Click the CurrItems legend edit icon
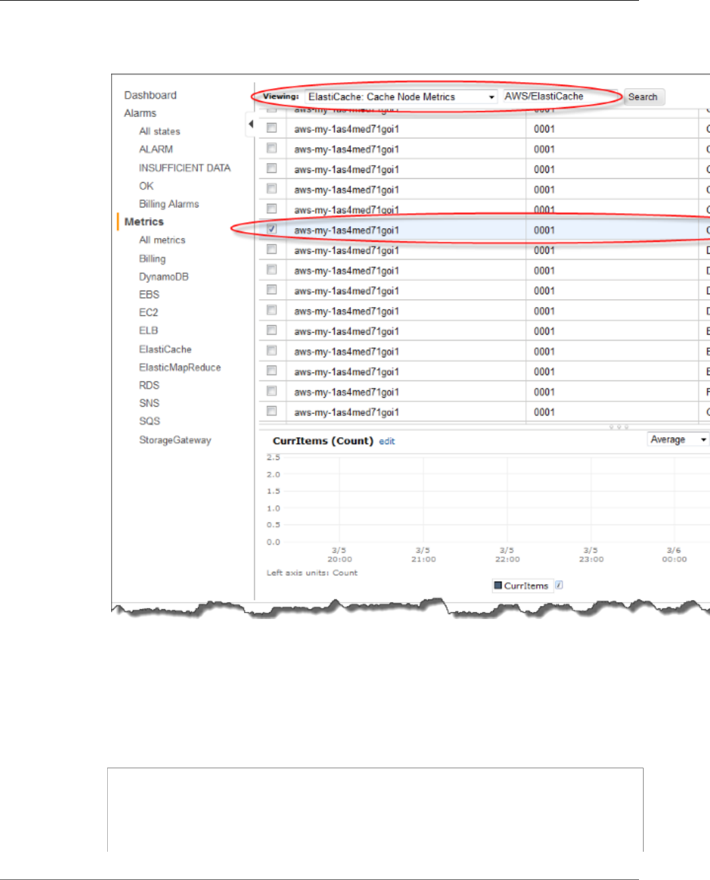The height and width of the screenshot is (880, 710). click(x=559, y=585)
